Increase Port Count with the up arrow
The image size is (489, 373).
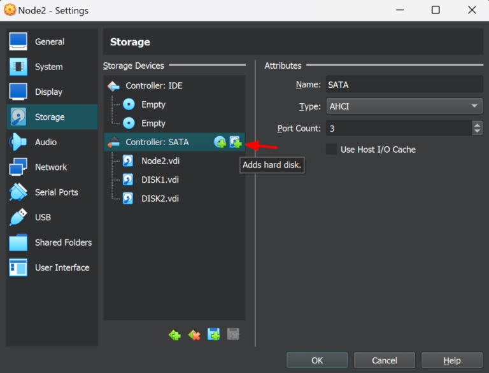pos(478,125)
